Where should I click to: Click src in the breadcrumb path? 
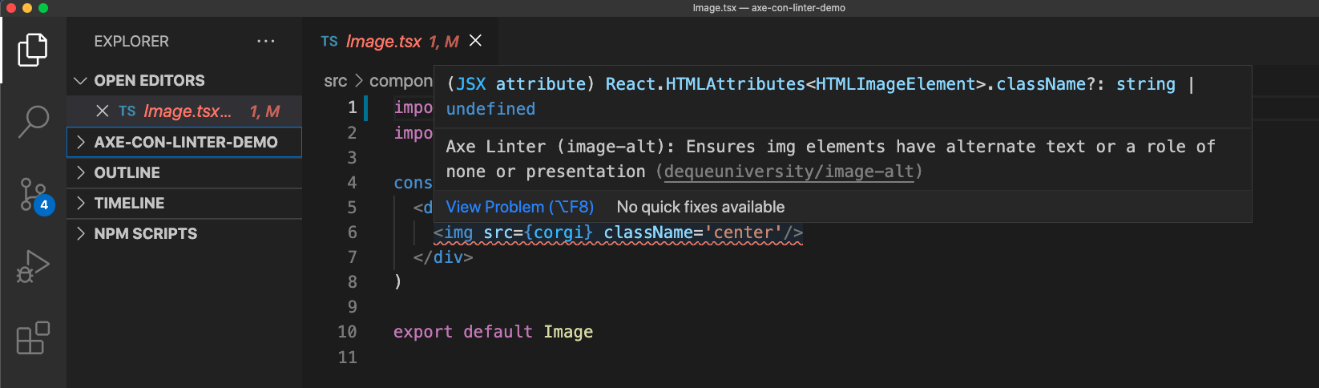click(x=335, y=81)
